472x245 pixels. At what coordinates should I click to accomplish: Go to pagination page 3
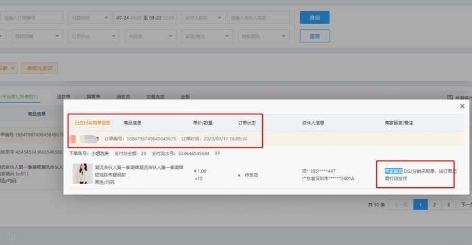448,205
